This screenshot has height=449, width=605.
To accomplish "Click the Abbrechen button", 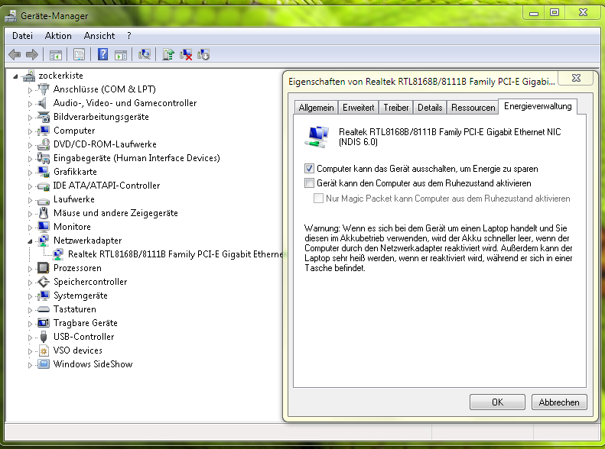I will pyautogui.click(x=559, y=402).
